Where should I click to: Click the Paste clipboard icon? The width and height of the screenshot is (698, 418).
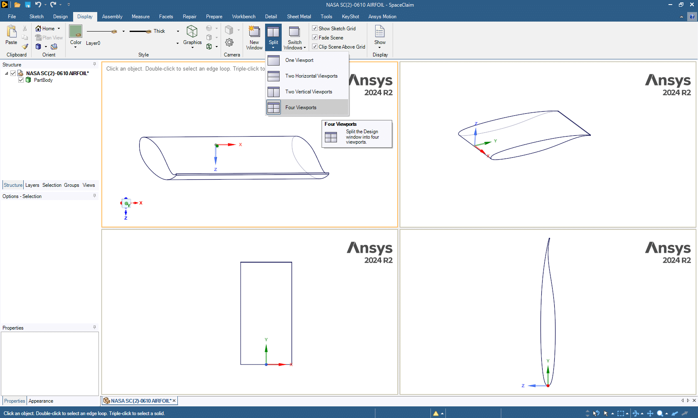coord(11,32)
